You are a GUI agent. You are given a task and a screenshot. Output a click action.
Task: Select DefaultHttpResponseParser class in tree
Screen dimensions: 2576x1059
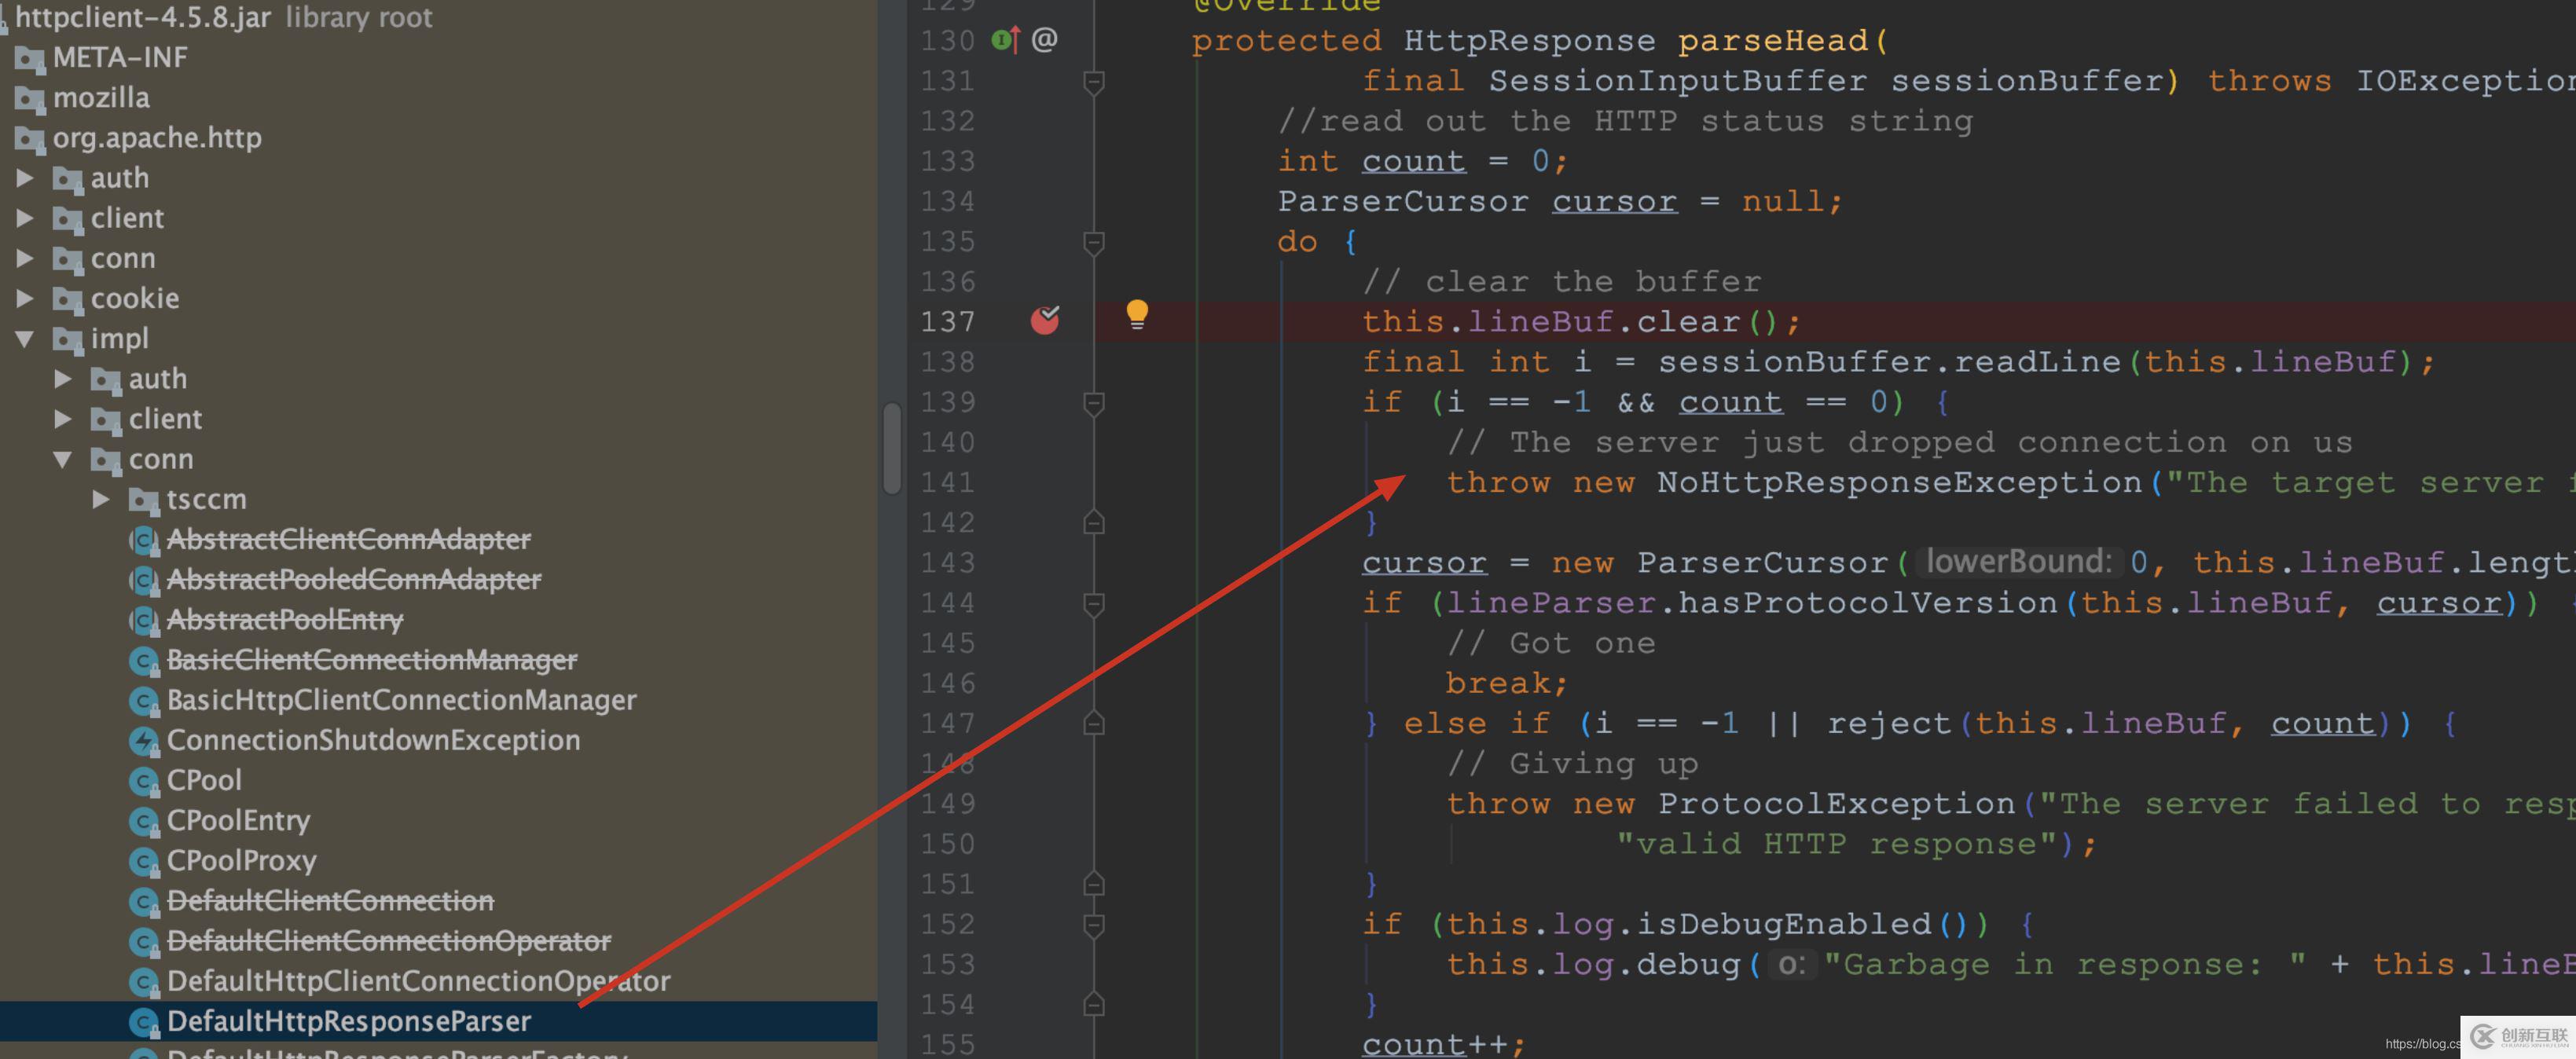click(x=348, y=1021)
